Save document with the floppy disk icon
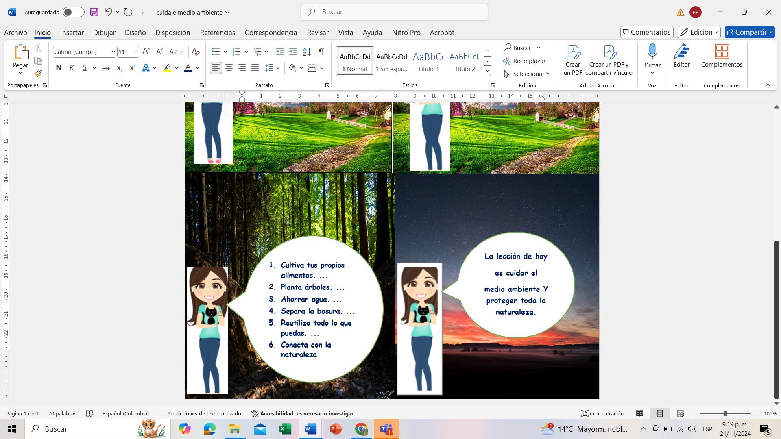 (94, 12)
